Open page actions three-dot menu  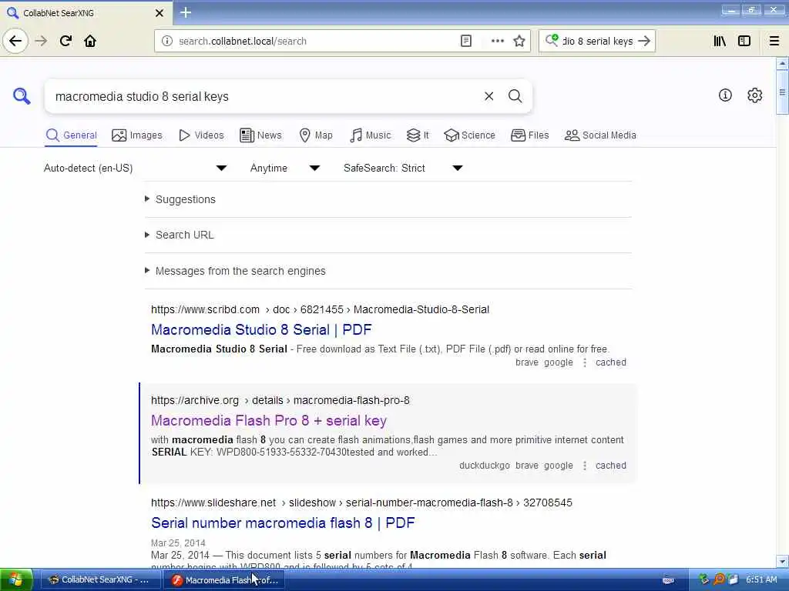pos(497,42)
